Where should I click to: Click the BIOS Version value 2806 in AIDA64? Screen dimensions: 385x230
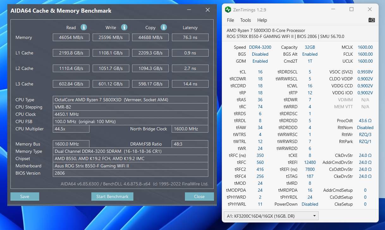coord(130,173)
